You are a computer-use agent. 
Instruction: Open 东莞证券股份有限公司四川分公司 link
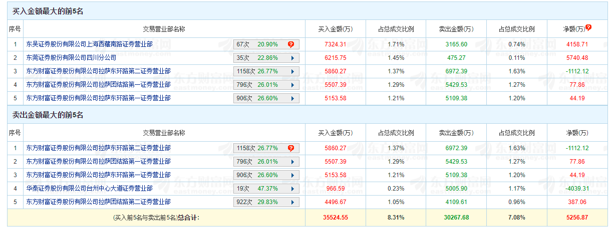tap(71, 58)
